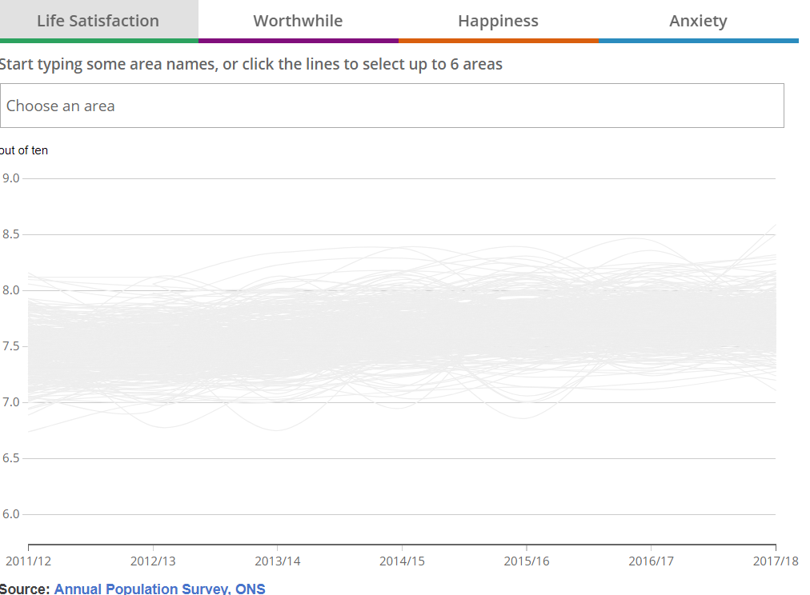The height and width of the screenshot is (595, 810).
Task: Show the Anxiety tab data
Action: [698, 21]
